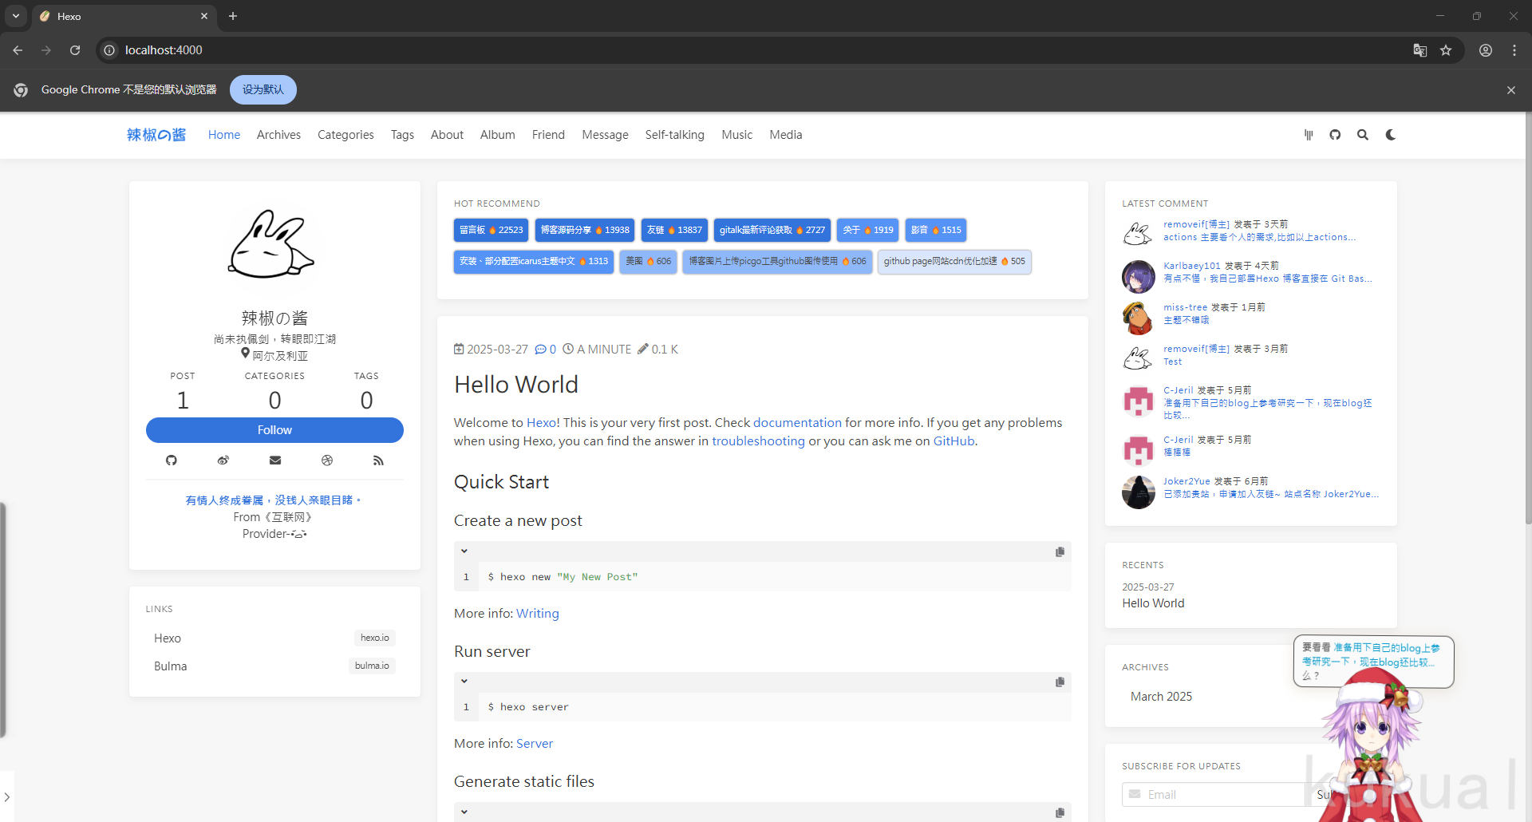Dismiss the default browser notification bar
The image size is (1532, 822).
(1511, 90)
